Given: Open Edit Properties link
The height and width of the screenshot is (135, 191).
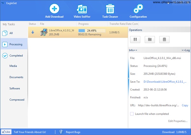Looking at the screenshot, I should (178, 121).
